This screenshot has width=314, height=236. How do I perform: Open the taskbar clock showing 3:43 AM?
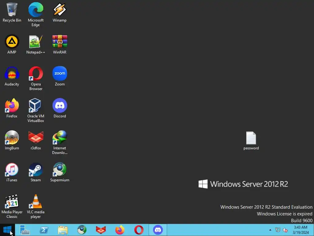coord(301,230)
